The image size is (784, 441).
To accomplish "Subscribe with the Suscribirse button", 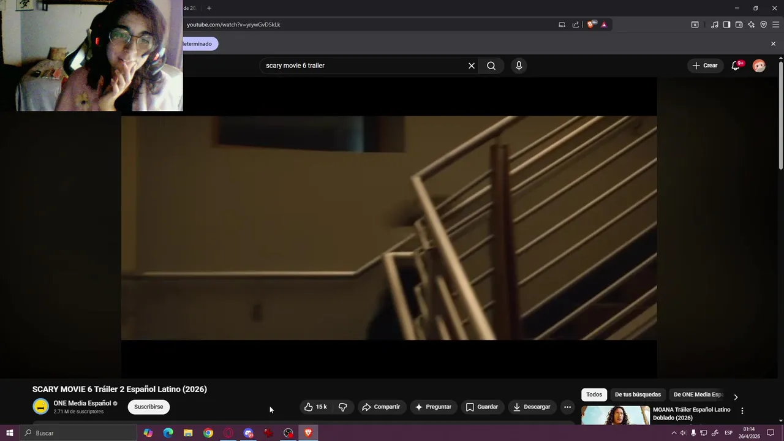I will [x=149, y=407].
